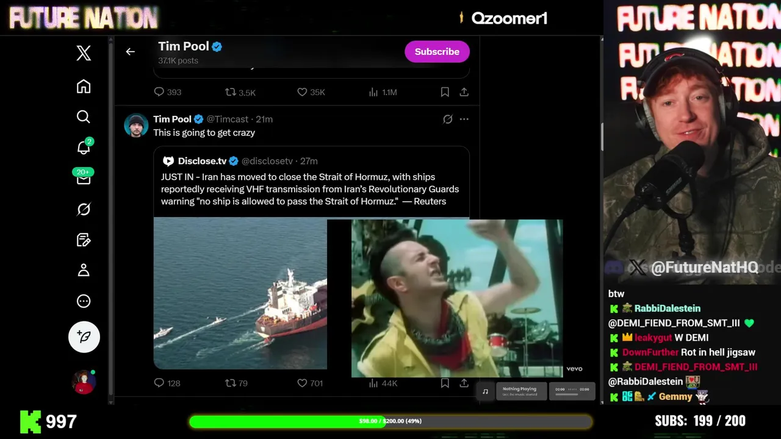Subscribe to Tim Pool
781x439 pixels.
[x=437, y=52]
